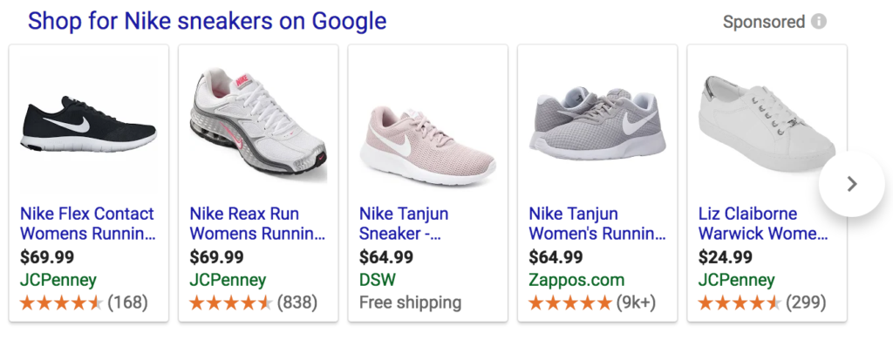Advance carousel with the right arrow

click(852, 184)
